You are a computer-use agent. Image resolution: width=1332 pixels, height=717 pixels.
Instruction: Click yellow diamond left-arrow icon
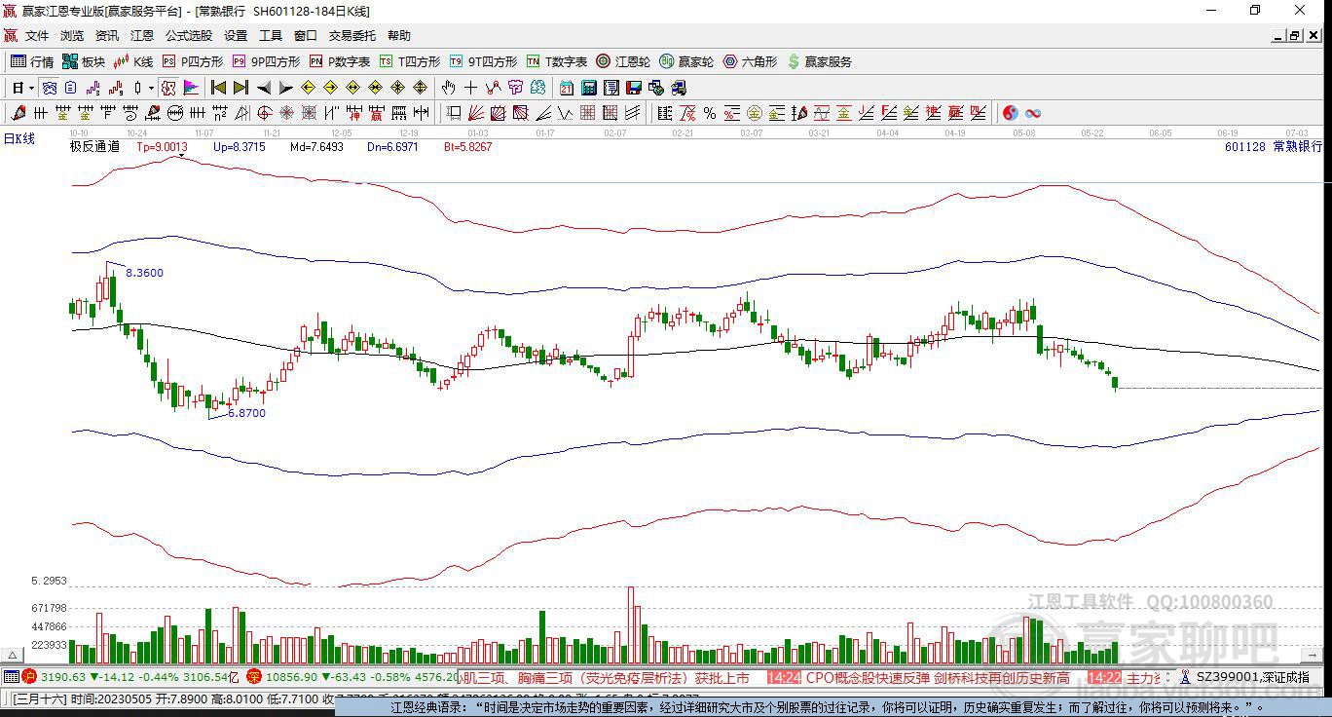click(x=308, y=88)
